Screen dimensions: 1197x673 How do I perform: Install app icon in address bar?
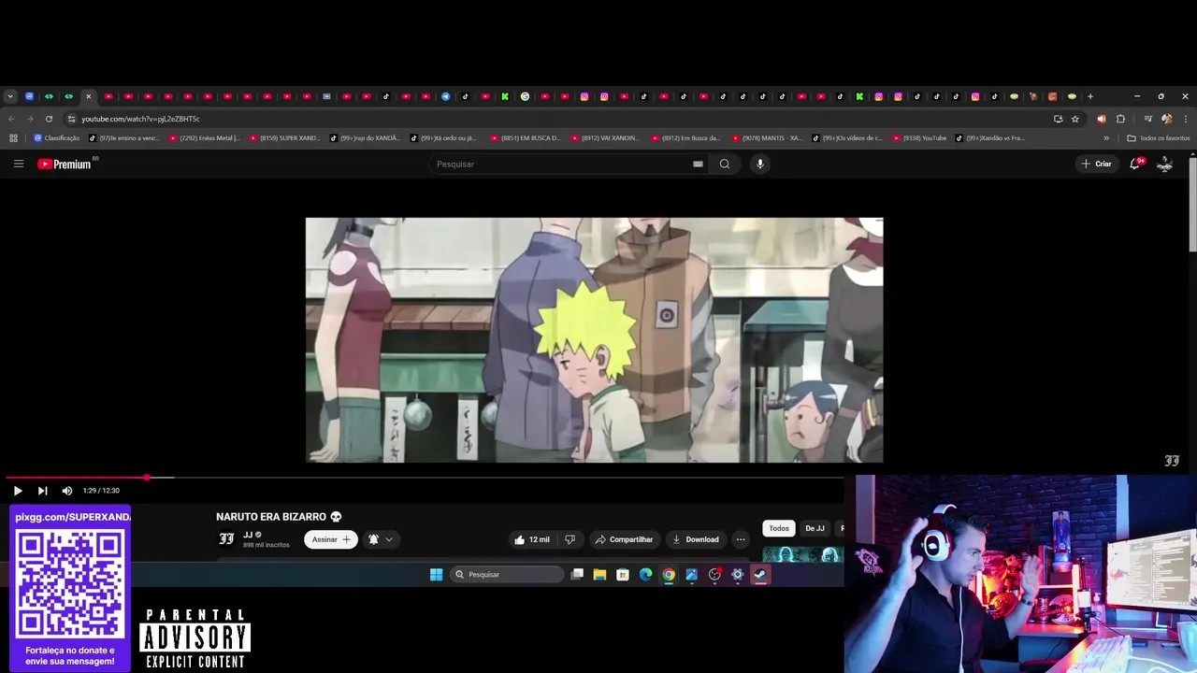pyautogui.click(x=1059, y=119)
